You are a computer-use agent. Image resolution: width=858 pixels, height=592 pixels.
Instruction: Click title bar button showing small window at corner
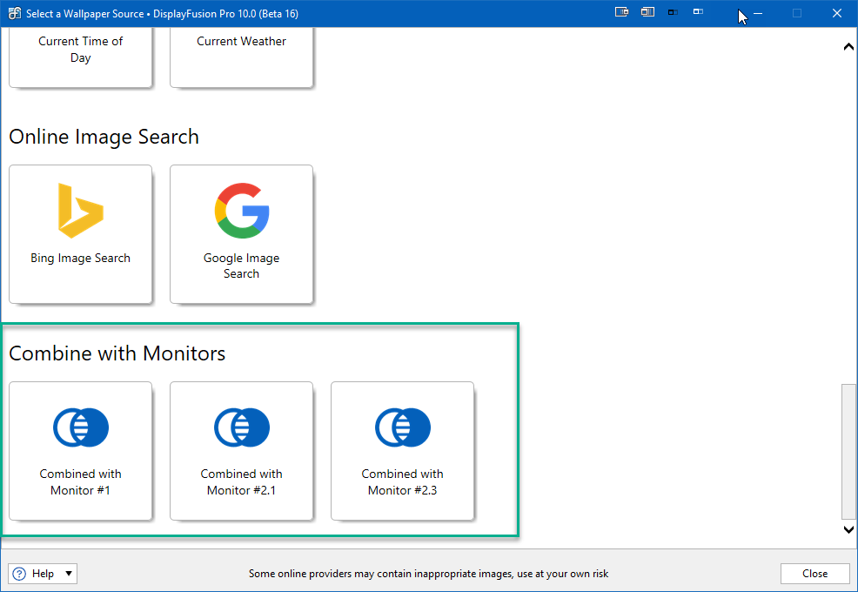click(x=621, y=12)
